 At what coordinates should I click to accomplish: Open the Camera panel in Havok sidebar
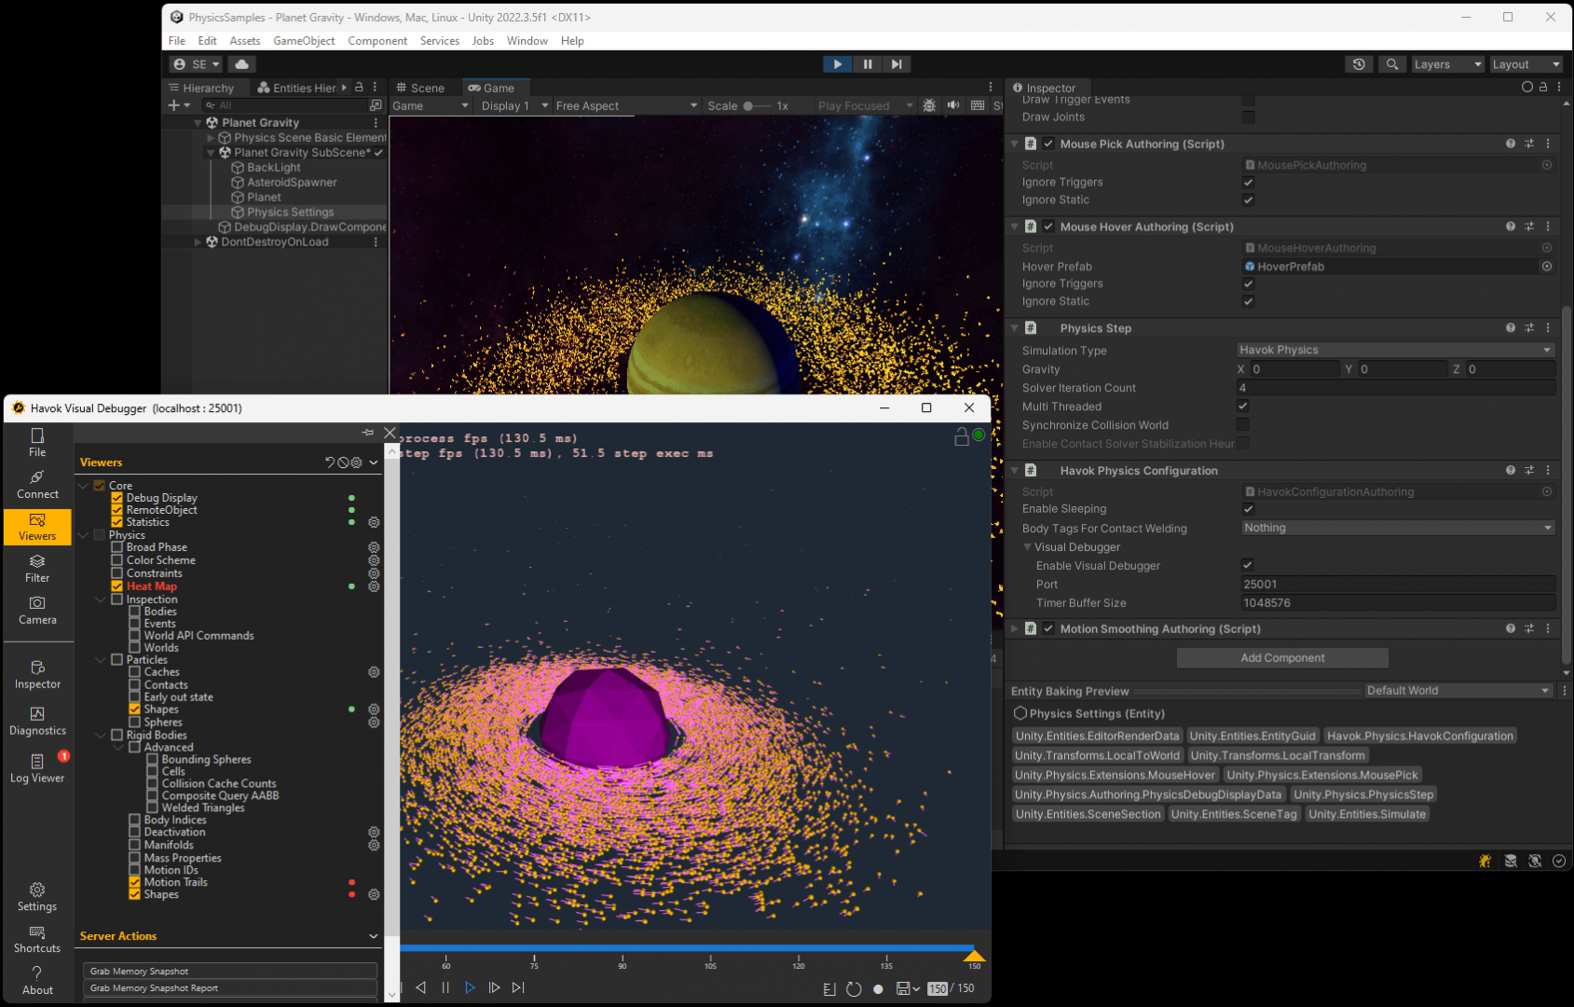(x=37, y=611)
